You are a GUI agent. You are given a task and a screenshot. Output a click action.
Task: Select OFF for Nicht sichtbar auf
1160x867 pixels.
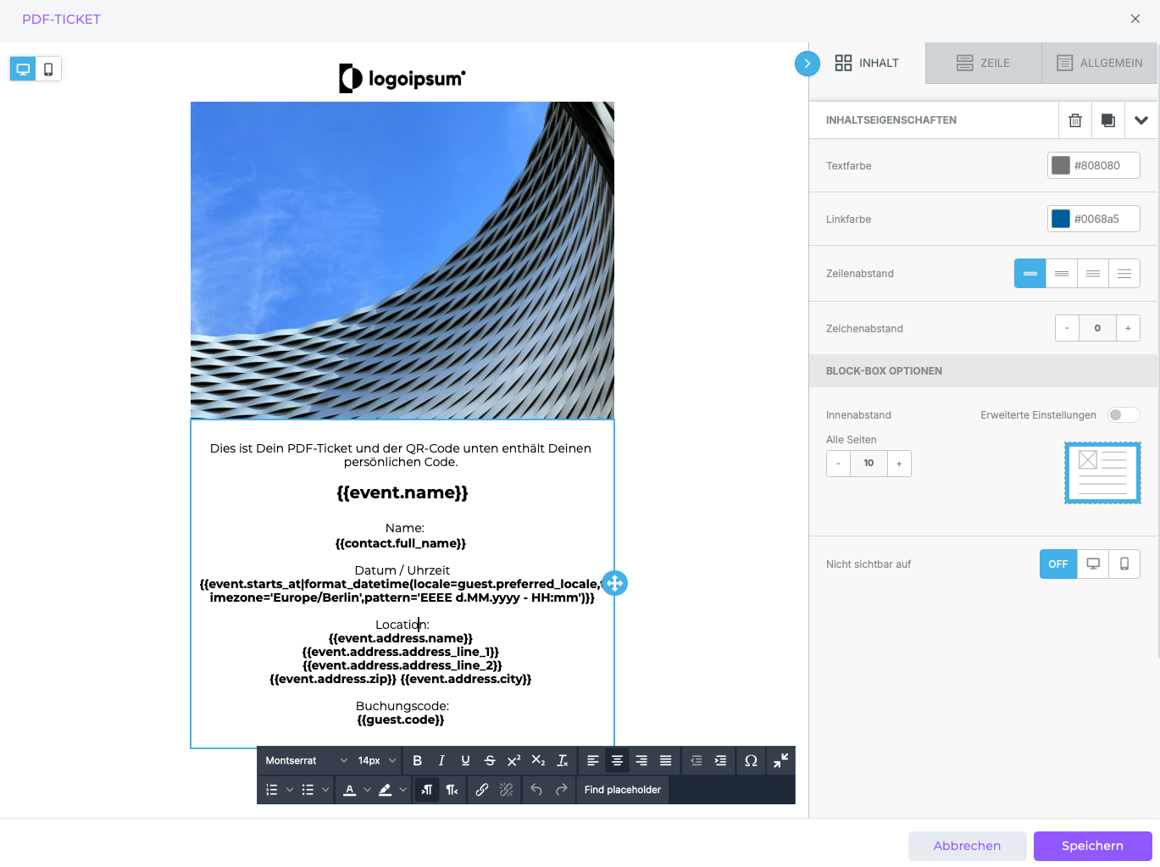tap(1058, 564)
